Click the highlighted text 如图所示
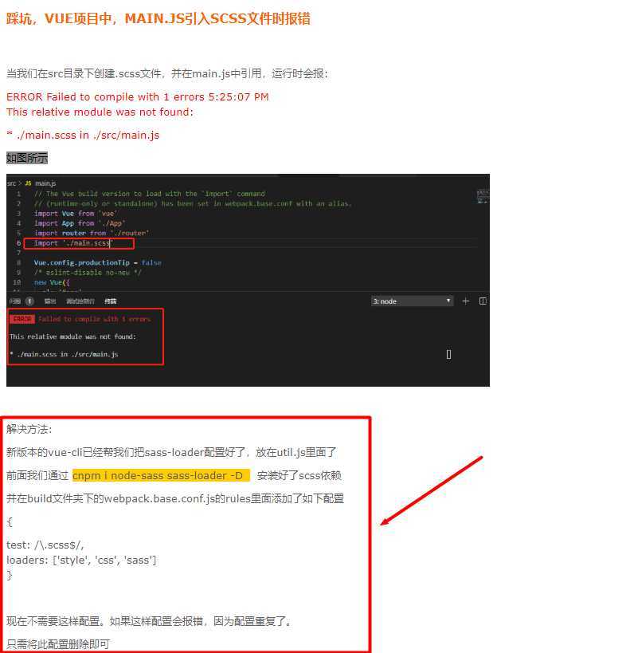 (27, 158)
